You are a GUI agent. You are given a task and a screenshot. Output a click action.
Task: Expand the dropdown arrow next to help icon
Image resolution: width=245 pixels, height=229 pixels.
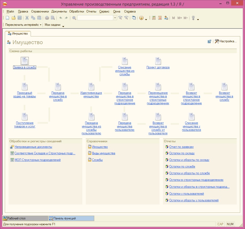[146, 19]
